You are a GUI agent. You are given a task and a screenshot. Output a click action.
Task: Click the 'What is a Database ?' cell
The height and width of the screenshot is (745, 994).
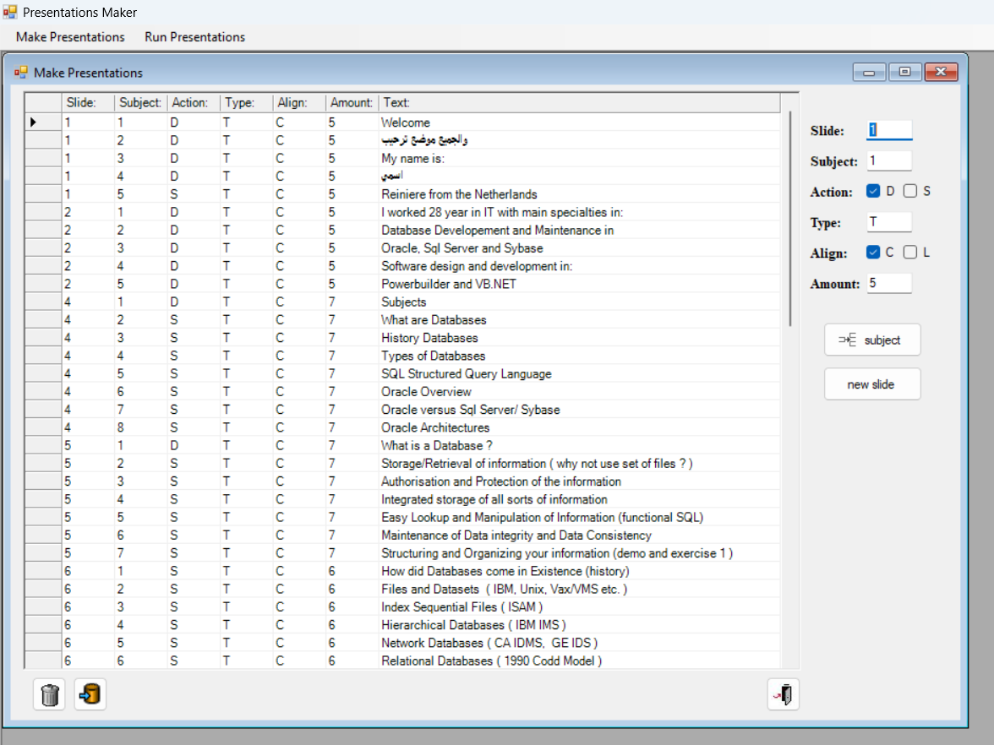pos(580,445)
